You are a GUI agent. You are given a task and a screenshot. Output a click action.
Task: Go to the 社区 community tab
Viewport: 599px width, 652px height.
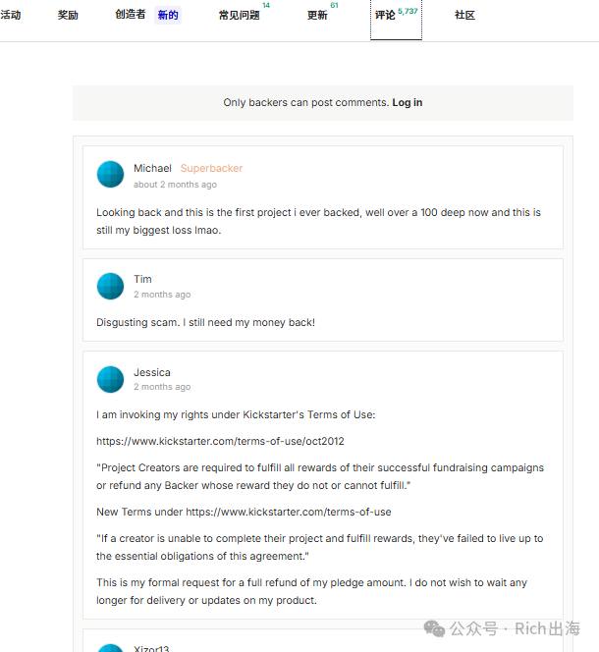(x=464, y=15)
